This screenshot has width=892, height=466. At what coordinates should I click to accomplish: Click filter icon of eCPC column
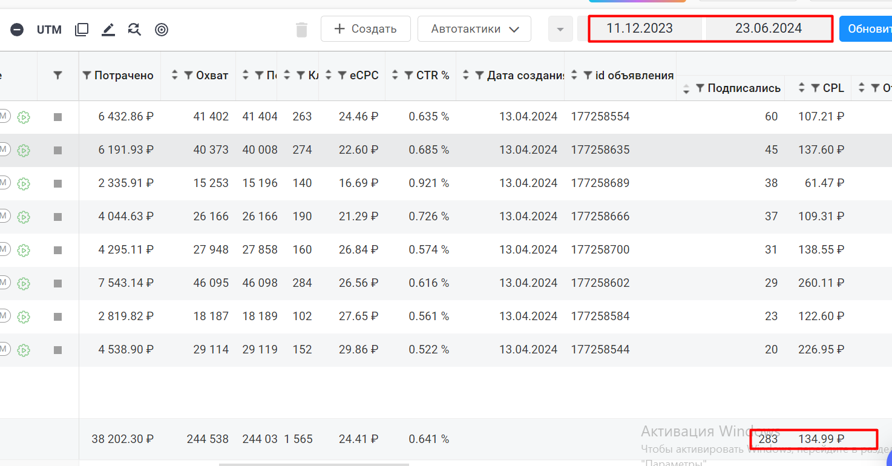point(343,76)
